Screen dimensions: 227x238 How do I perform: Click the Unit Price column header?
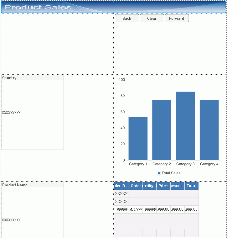click(163, 186)
